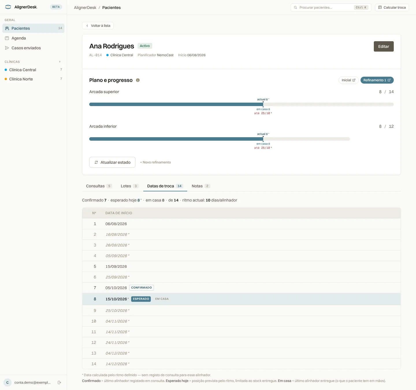416x390 pixels.
Task: Click the DATA DE INÍCIO column header
Action: 119,213
